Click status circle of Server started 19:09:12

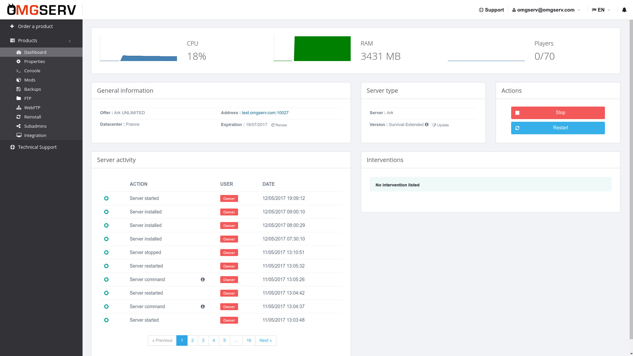pos(106,198)
